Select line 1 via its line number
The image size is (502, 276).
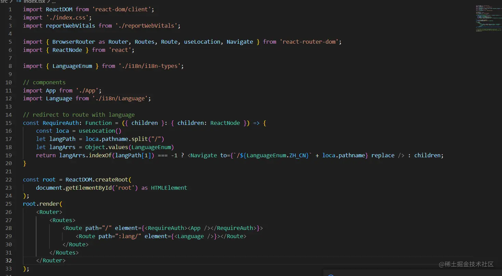(x=10, y=9)
